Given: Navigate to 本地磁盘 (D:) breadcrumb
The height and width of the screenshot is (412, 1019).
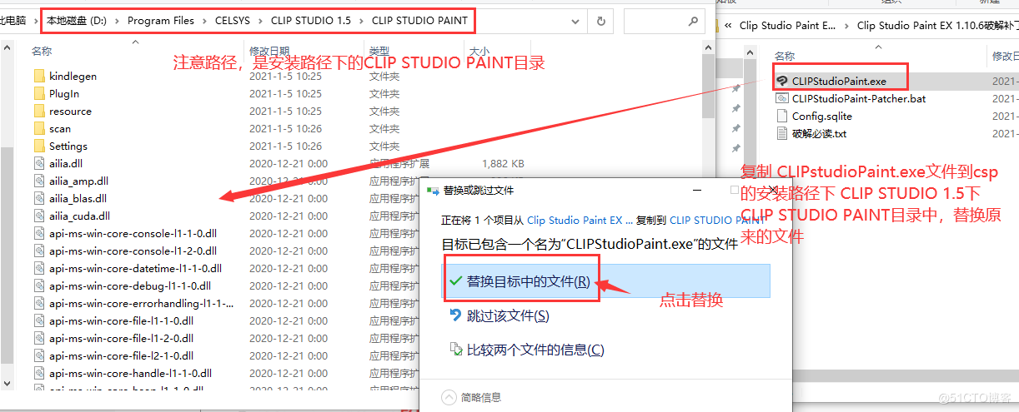Looking at the screenshot, I should [x=77, y=20].
